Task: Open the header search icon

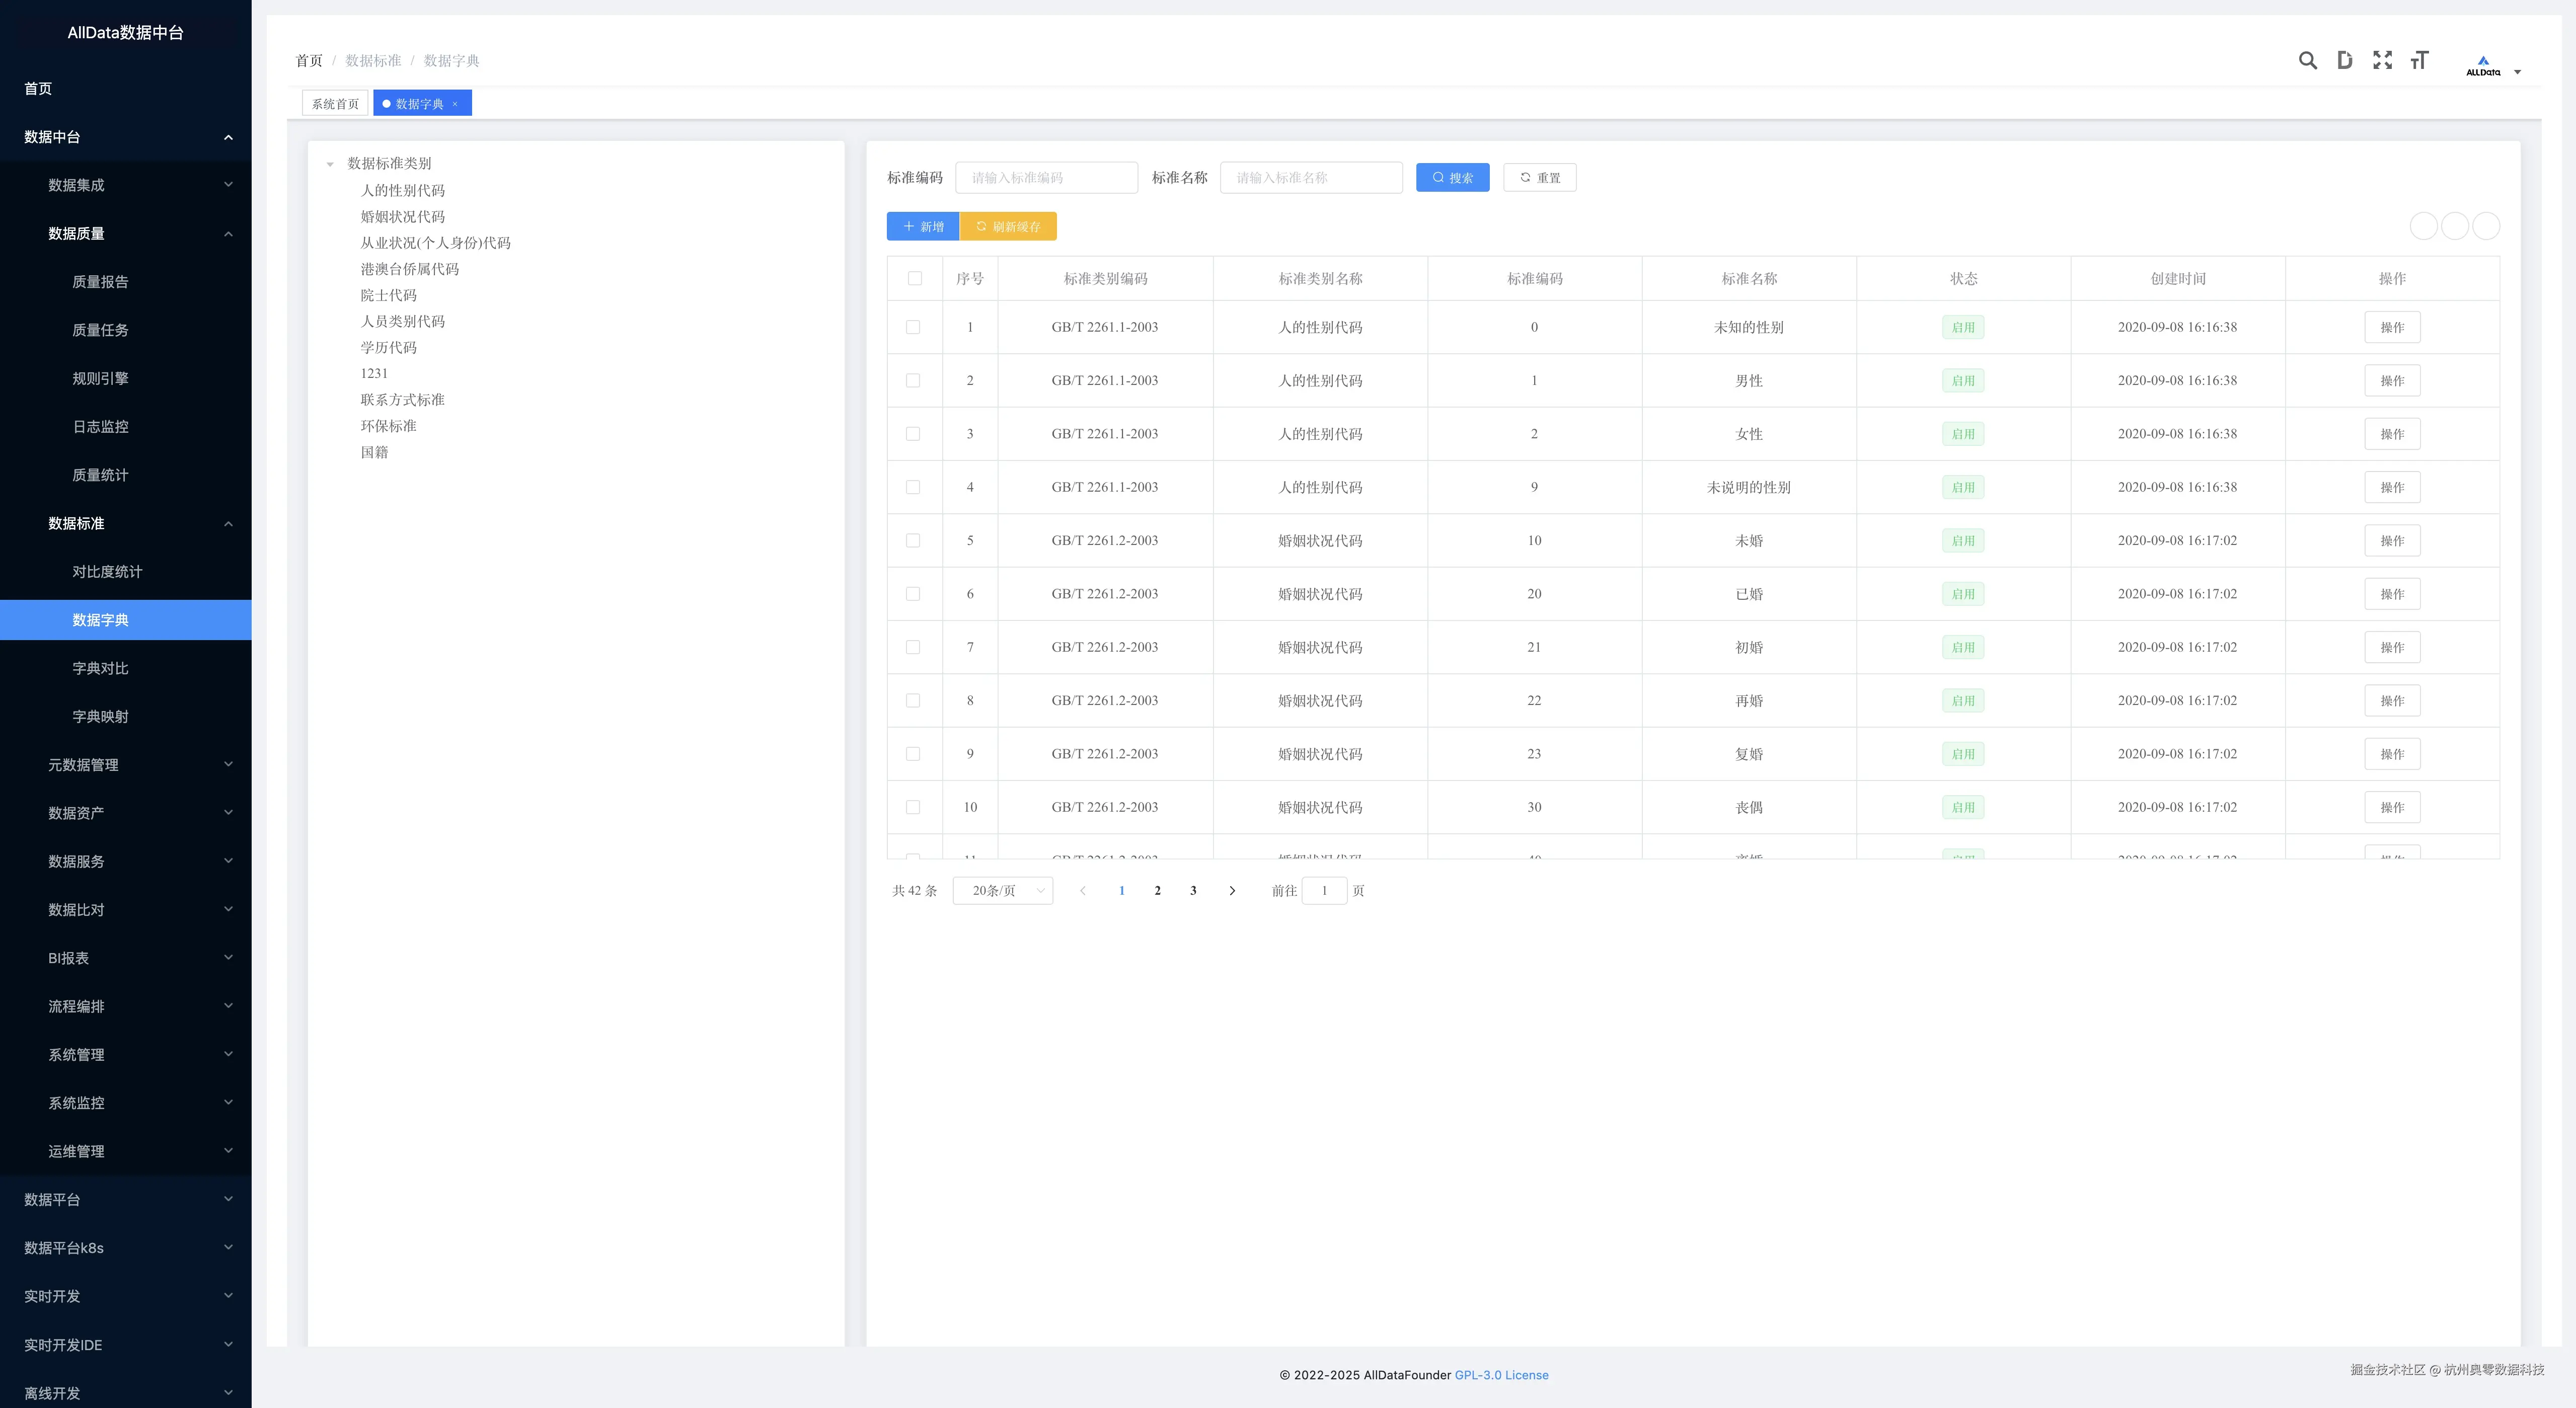Action: tap(2307, 60)
